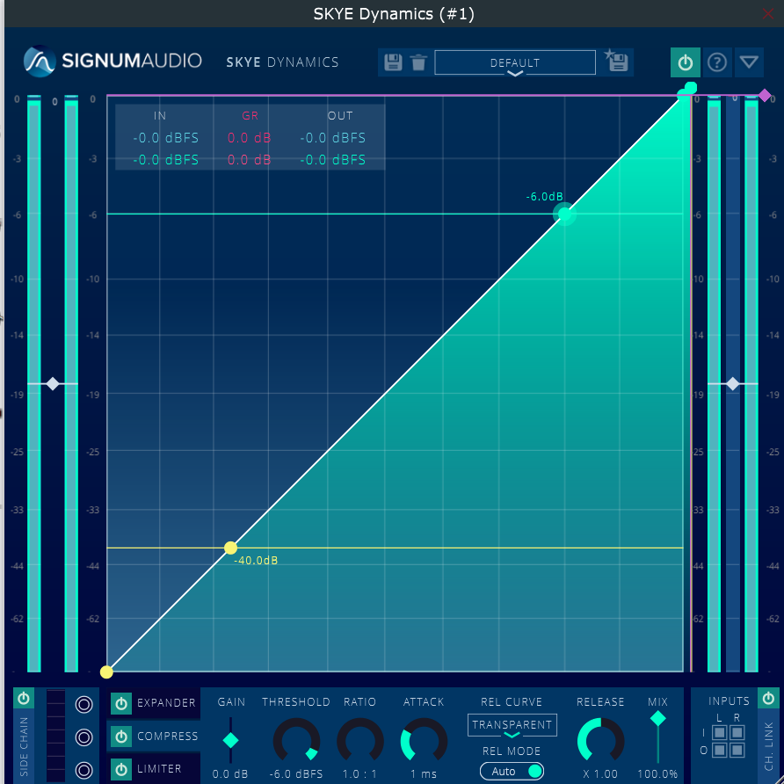This screenshot has width=784, height=784.
Task: Toggle the Compress power button
Action: coord(121,737)
